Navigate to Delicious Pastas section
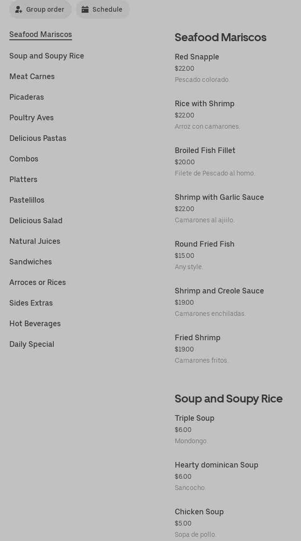Screen dimensions: 301x541 38,139
